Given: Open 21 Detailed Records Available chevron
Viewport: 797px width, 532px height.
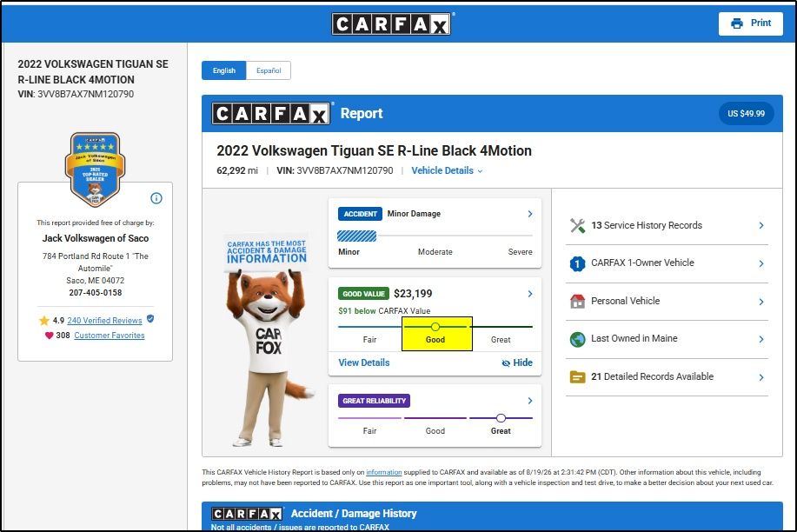Looking at the screenshot, I should [x=760, y=377].
